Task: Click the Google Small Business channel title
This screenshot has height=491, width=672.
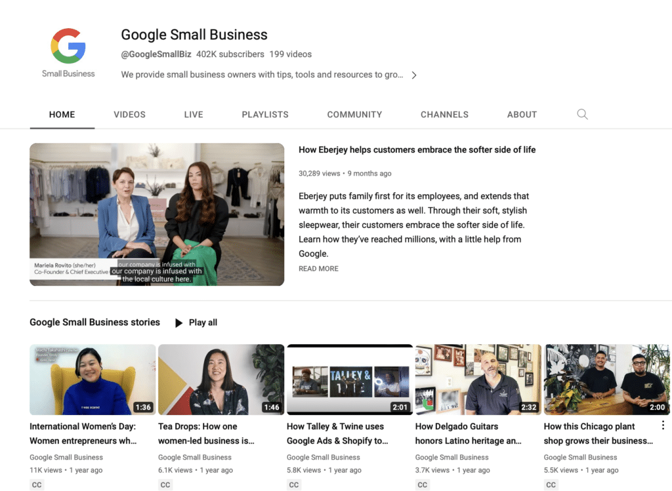Action: [x=194, y=35]
